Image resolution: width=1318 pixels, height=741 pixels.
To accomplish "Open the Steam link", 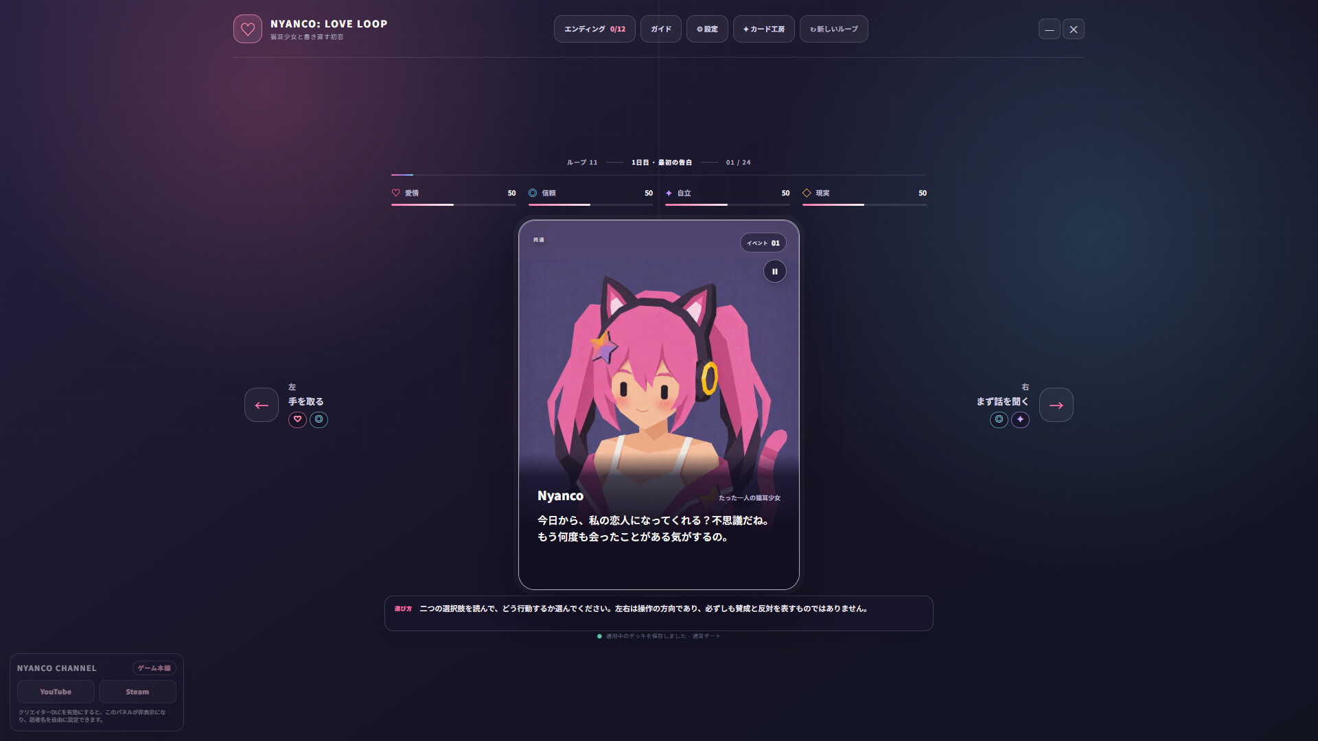I will pyautogui.click(x=137, y=692).
